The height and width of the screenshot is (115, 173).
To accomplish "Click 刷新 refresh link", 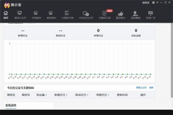I will 151,88.
